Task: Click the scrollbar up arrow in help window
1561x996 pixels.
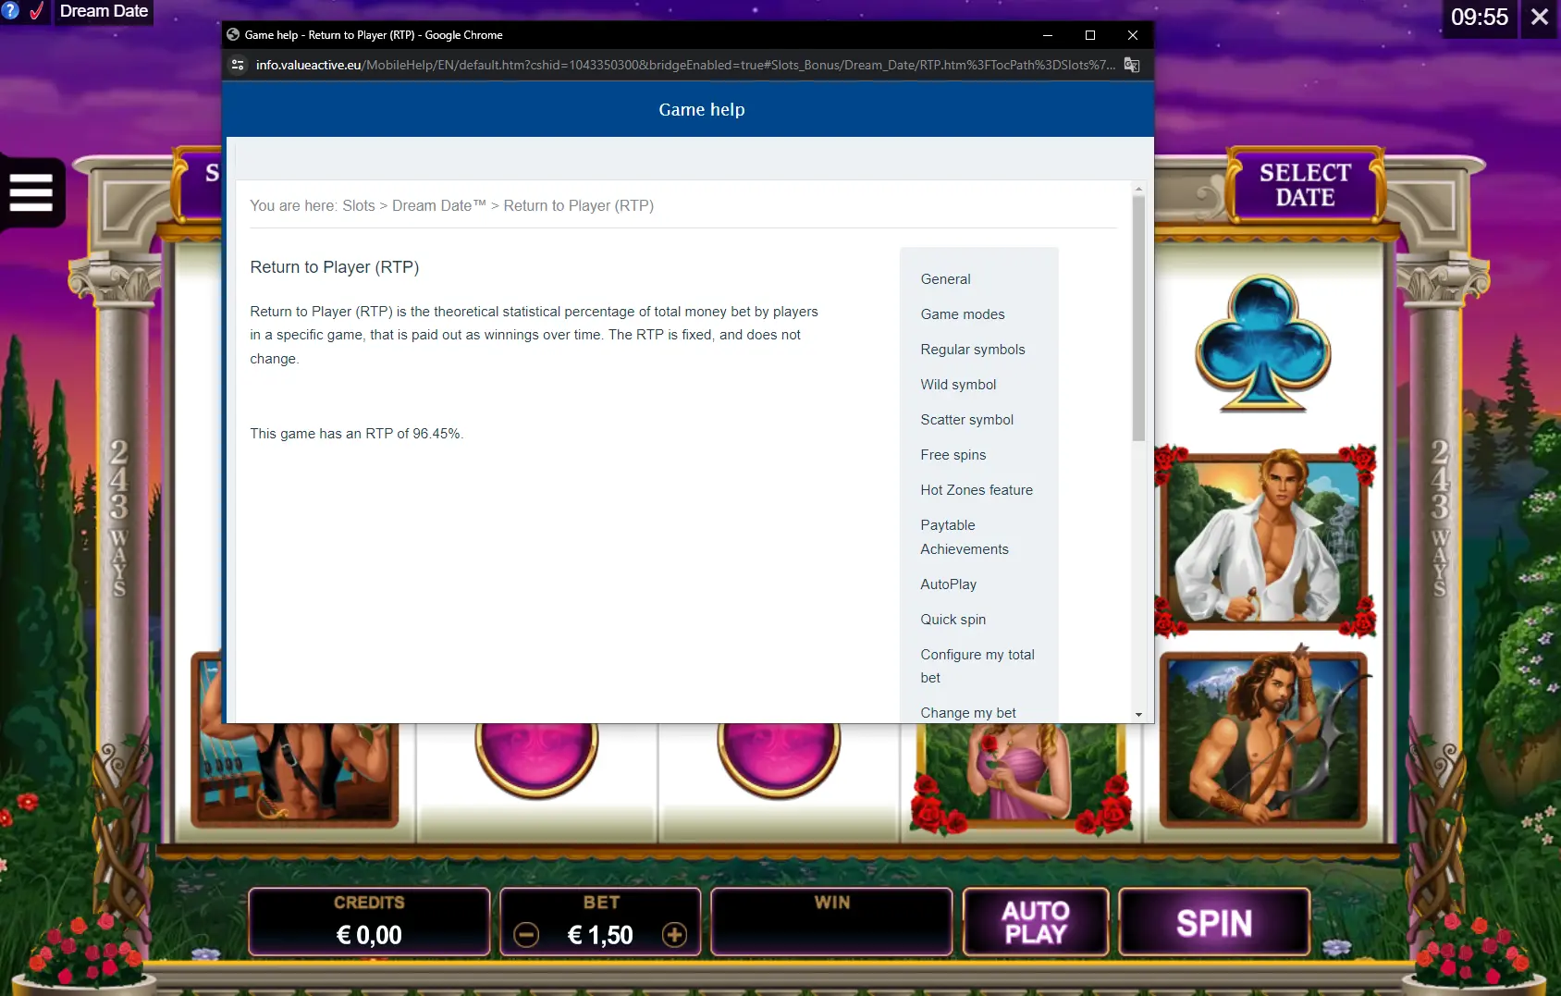Action: [x=1138, y=189]
